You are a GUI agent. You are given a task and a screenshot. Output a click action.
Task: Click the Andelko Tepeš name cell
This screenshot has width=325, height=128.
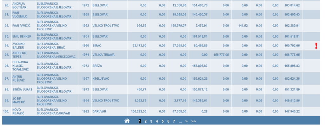(20, 55)
